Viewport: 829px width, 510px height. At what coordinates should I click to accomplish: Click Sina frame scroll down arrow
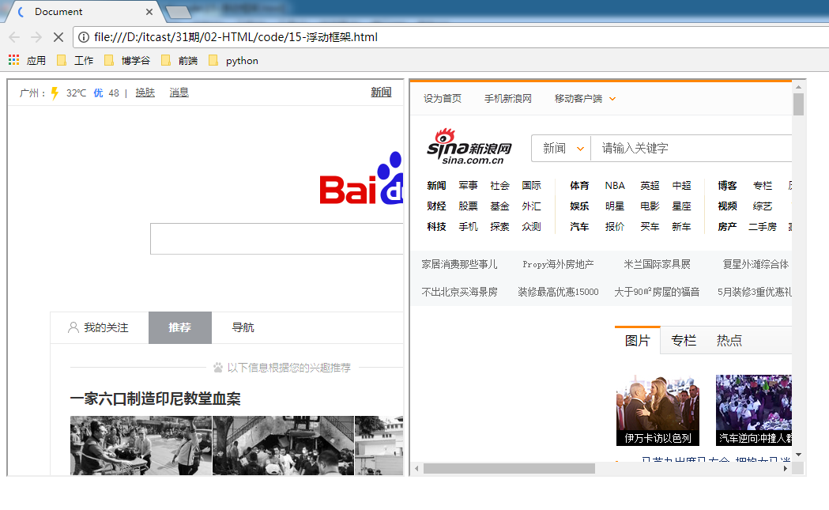pos(798,455)
